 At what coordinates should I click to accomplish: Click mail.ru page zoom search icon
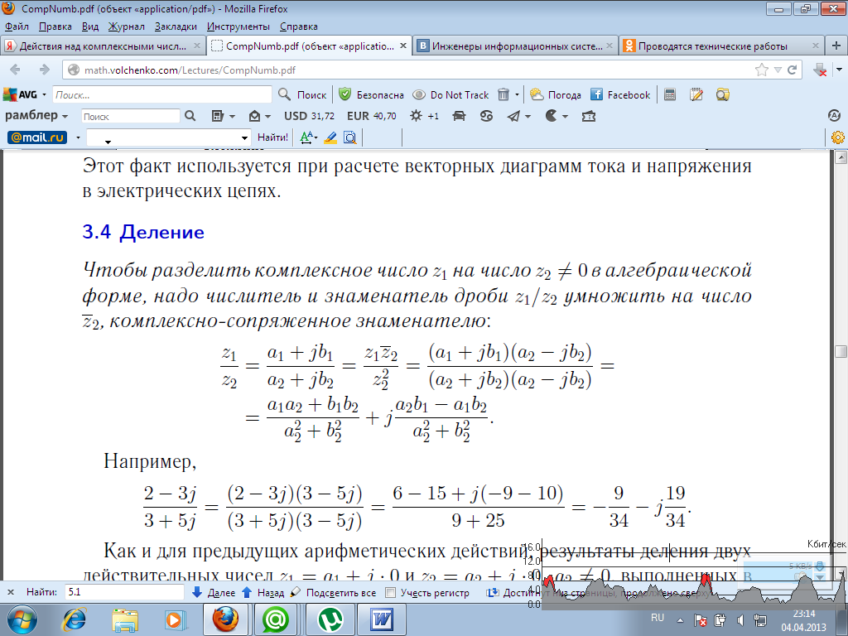point(350,137)
